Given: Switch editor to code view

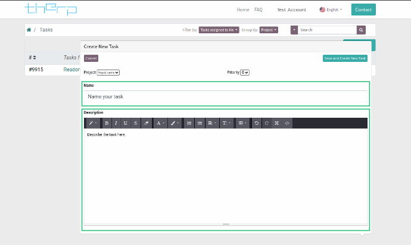Looking at the screenshot, I should click(x=287, y=123).
